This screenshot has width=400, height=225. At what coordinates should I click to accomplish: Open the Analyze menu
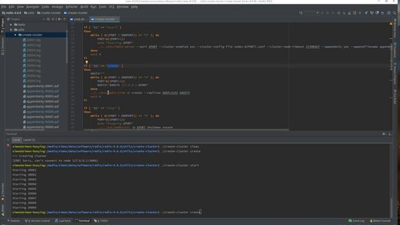(57, 7)
